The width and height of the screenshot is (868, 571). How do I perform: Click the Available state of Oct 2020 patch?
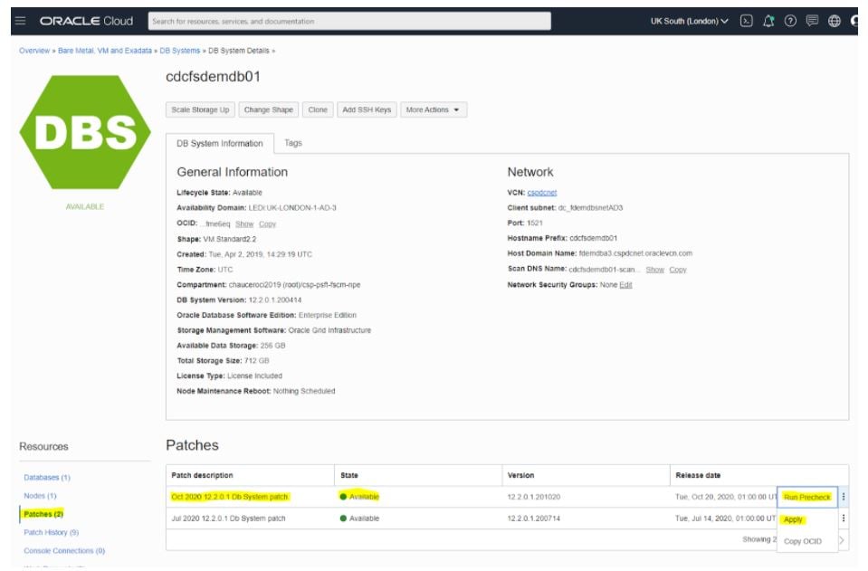(359, 497)
